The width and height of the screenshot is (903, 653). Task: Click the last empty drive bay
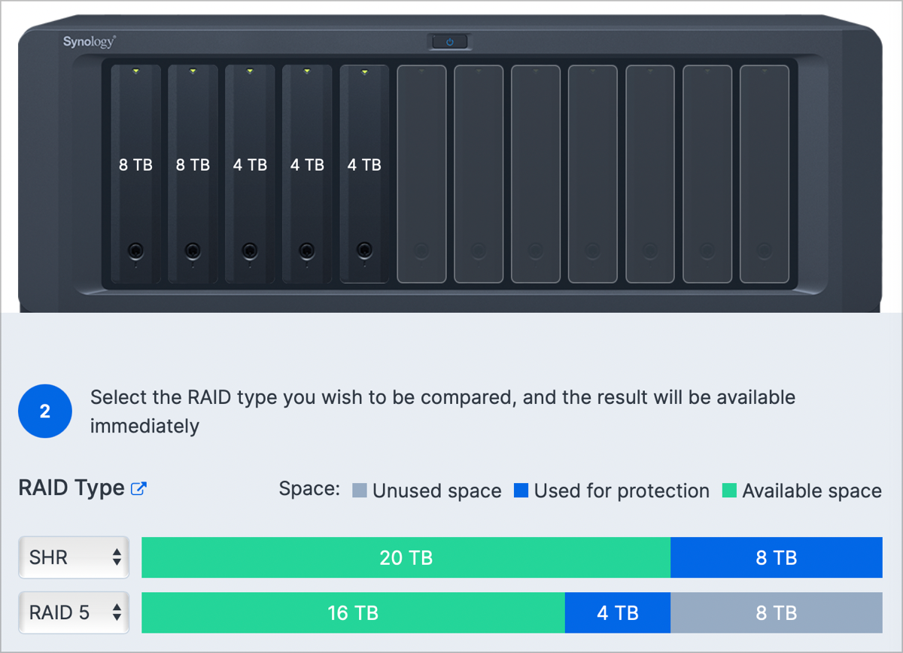point(765,174)
